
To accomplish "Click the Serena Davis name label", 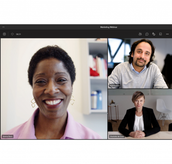I will pyautogui.click(x=8, y=136).
